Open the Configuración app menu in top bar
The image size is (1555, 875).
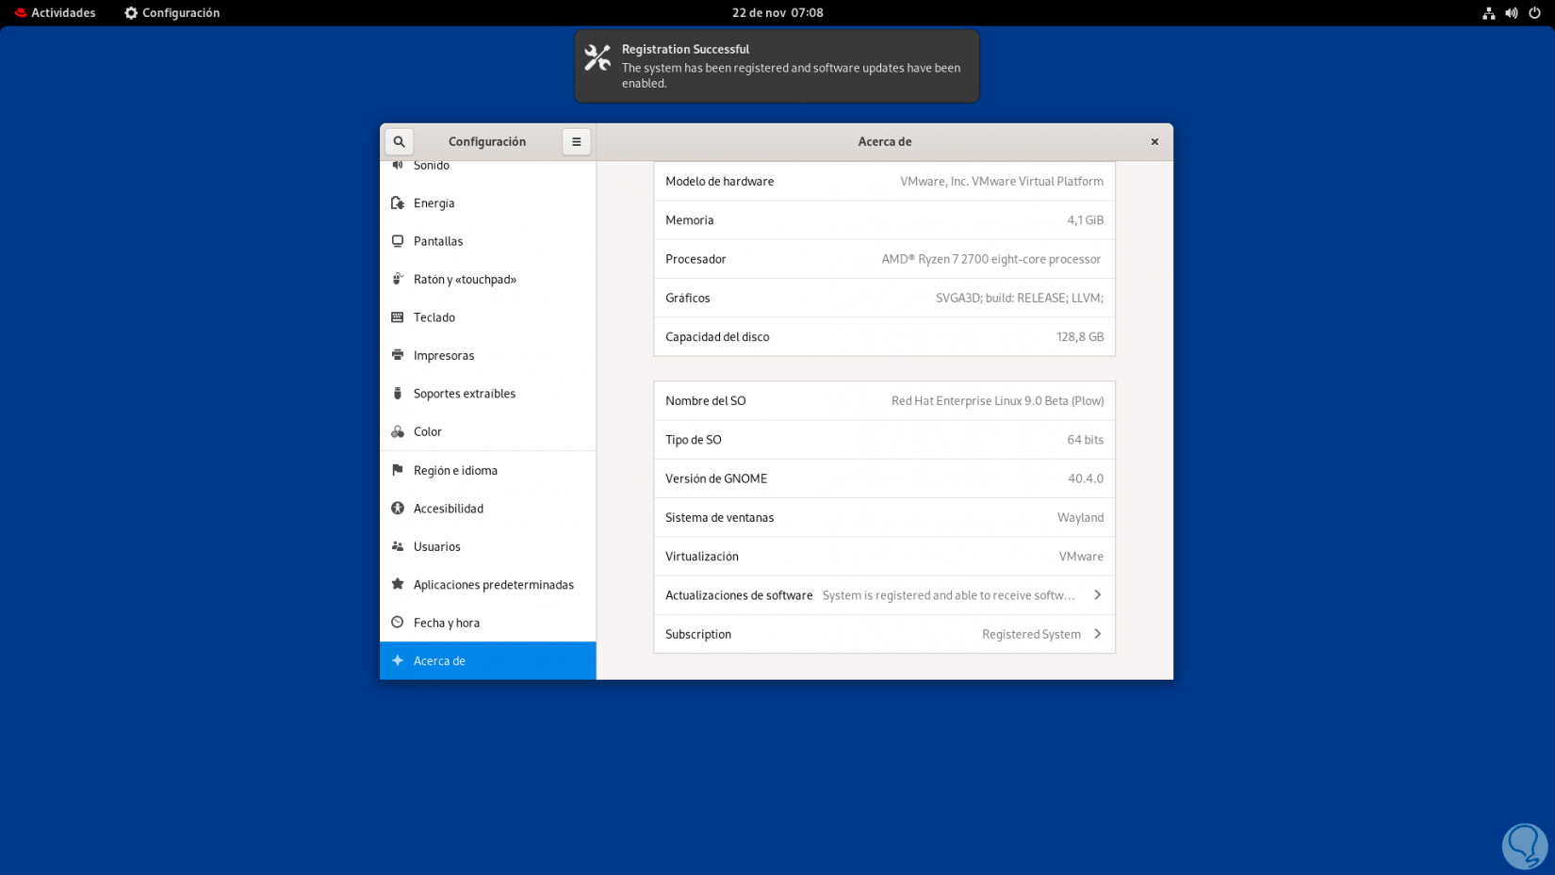[172, 13]
